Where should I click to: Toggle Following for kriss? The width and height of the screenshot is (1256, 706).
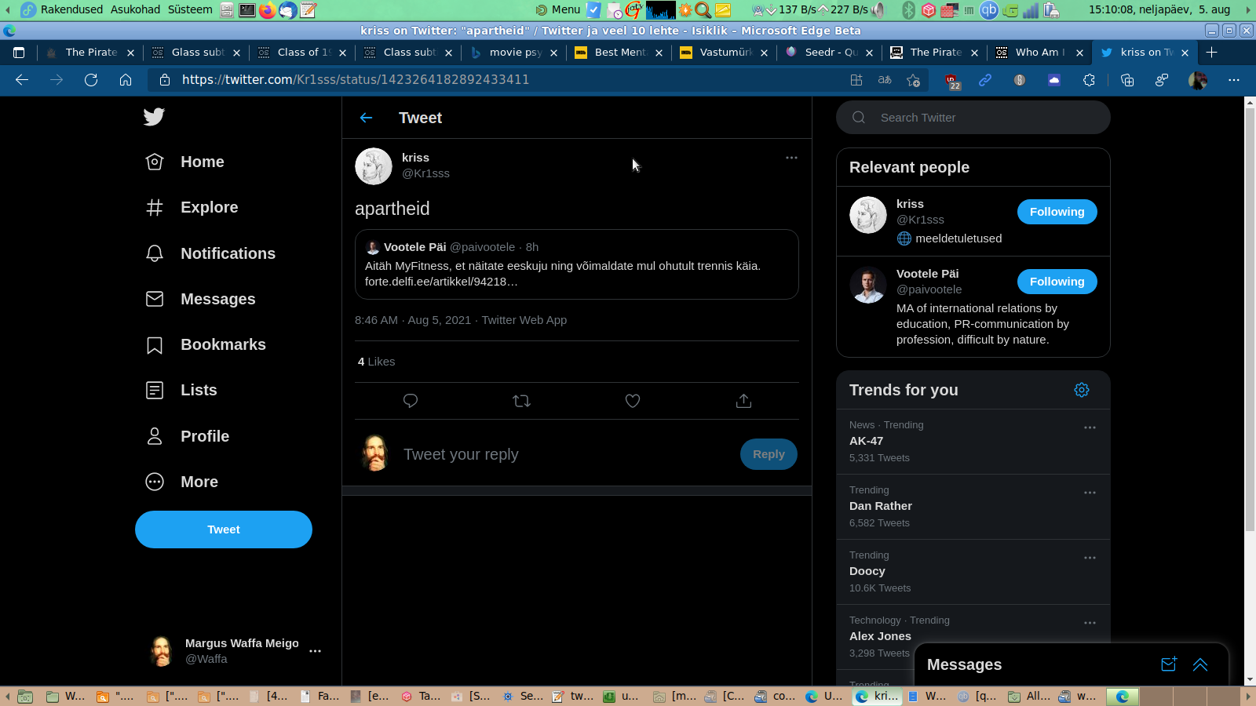pos(1057,212)
